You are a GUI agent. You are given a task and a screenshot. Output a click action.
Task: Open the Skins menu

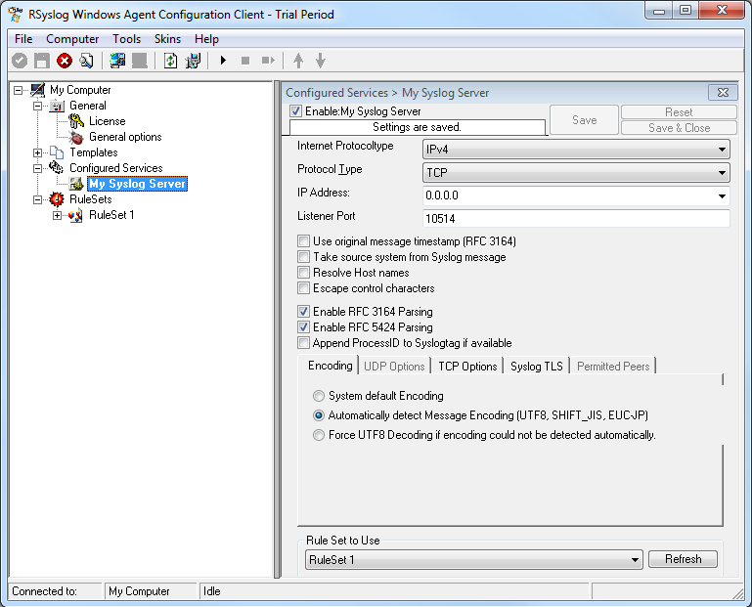[167, 39]
